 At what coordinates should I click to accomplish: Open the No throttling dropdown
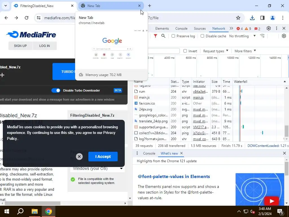tap(242, 36)
